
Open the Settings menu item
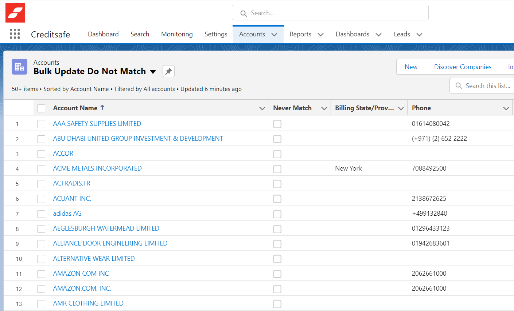click(x=216, y=34)
